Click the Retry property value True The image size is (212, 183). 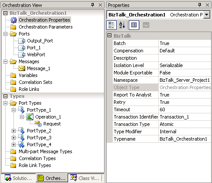click(185, 102)
